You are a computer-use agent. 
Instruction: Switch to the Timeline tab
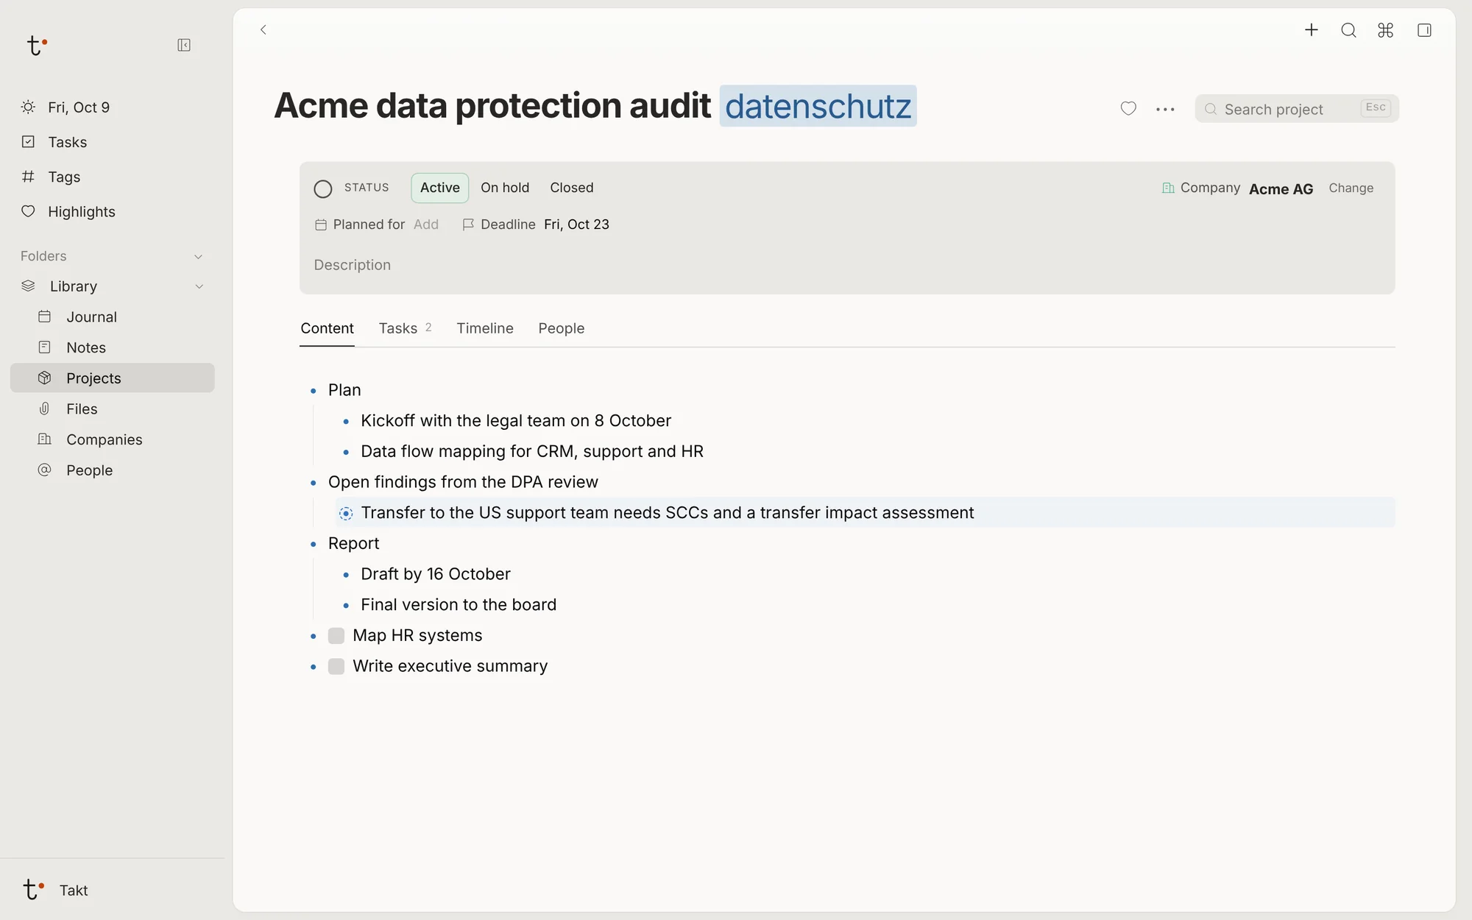[485, 328]
